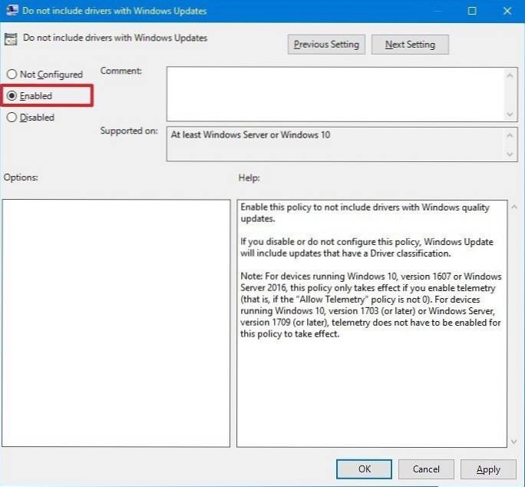Select the Not Configured radio button
This screenshot has height=487, width=525.
12,75
